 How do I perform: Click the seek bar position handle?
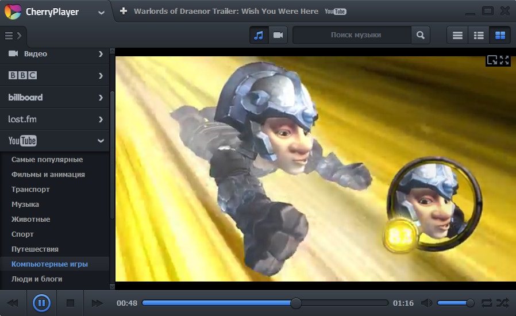point(296,303)
